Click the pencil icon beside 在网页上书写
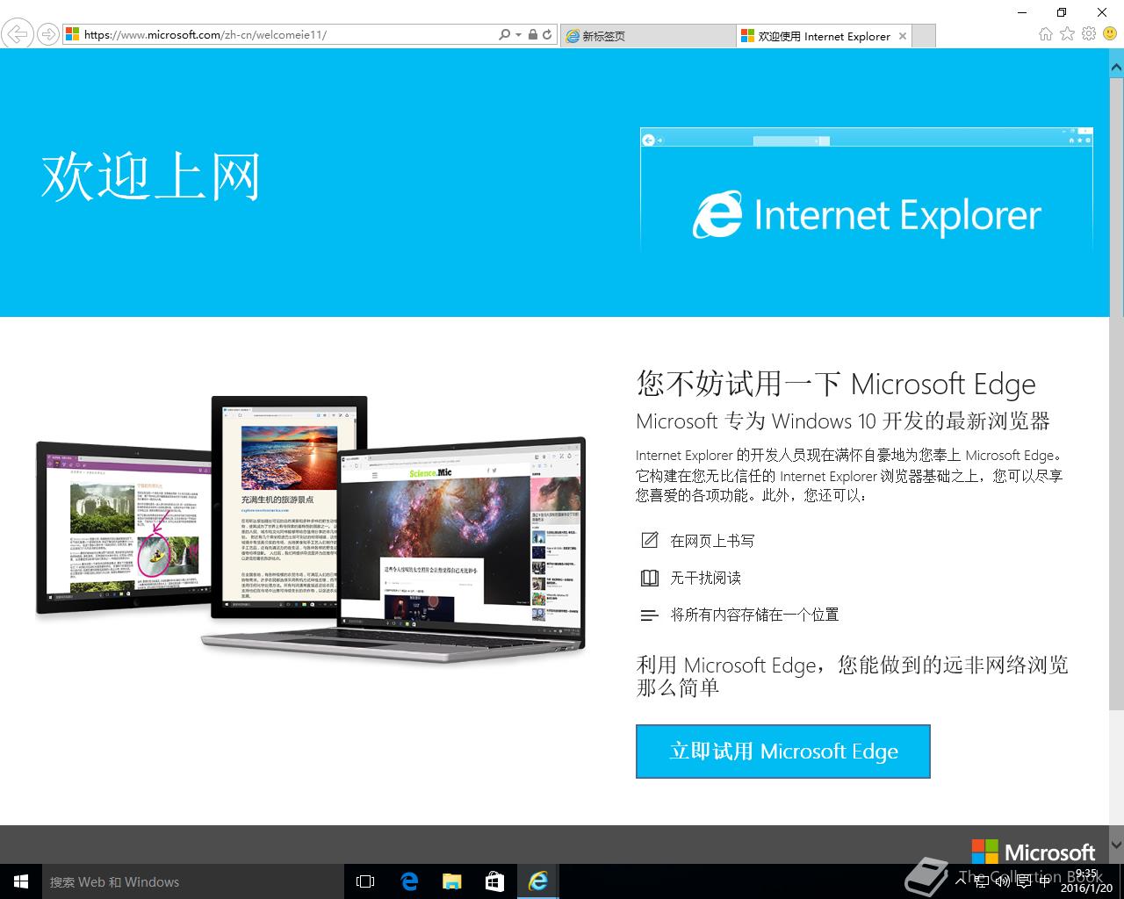 pos(649,540)
